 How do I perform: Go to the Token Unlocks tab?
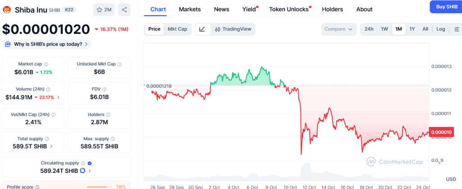289,9
